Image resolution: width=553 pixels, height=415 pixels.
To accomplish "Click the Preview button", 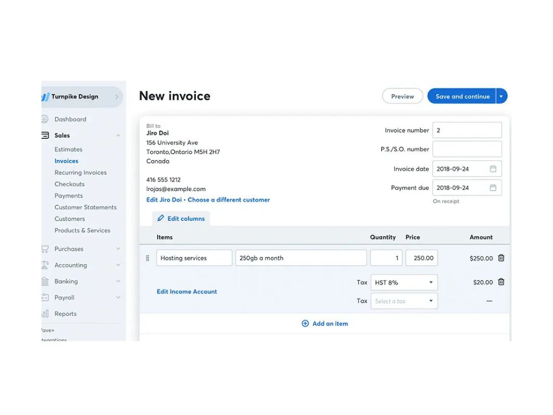I will [403, 96].
